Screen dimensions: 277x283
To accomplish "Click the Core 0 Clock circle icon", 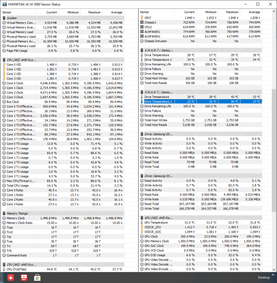I will (x=4, y=83).
